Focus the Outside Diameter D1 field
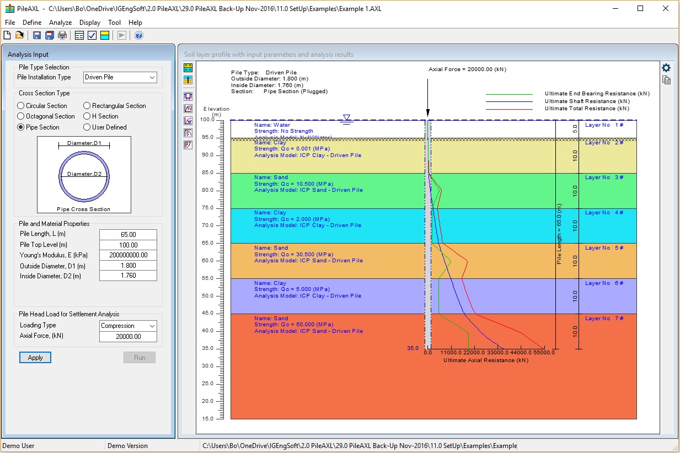The height and width of the screenshot is (453, 680). [x=128, y=266]
